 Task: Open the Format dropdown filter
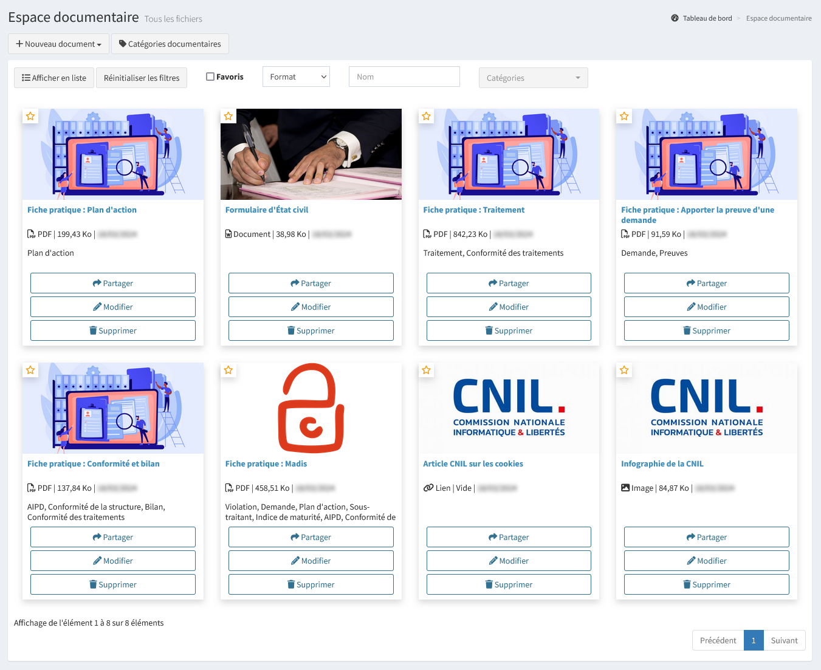(x=296, y=77)
